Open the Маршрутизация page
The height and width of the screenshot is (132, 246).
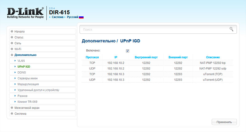pos(28,84)
